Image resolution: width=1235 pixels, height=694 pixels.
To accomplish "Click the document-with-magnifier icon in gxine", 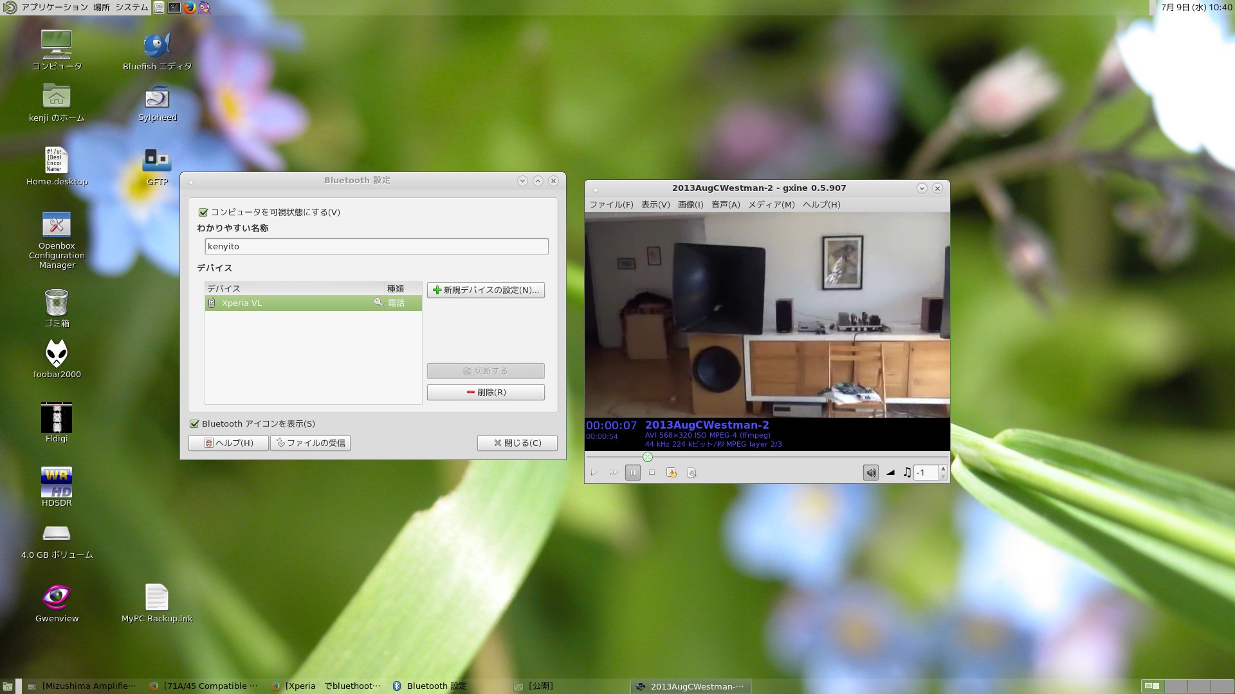I will (x=692, y=473).
